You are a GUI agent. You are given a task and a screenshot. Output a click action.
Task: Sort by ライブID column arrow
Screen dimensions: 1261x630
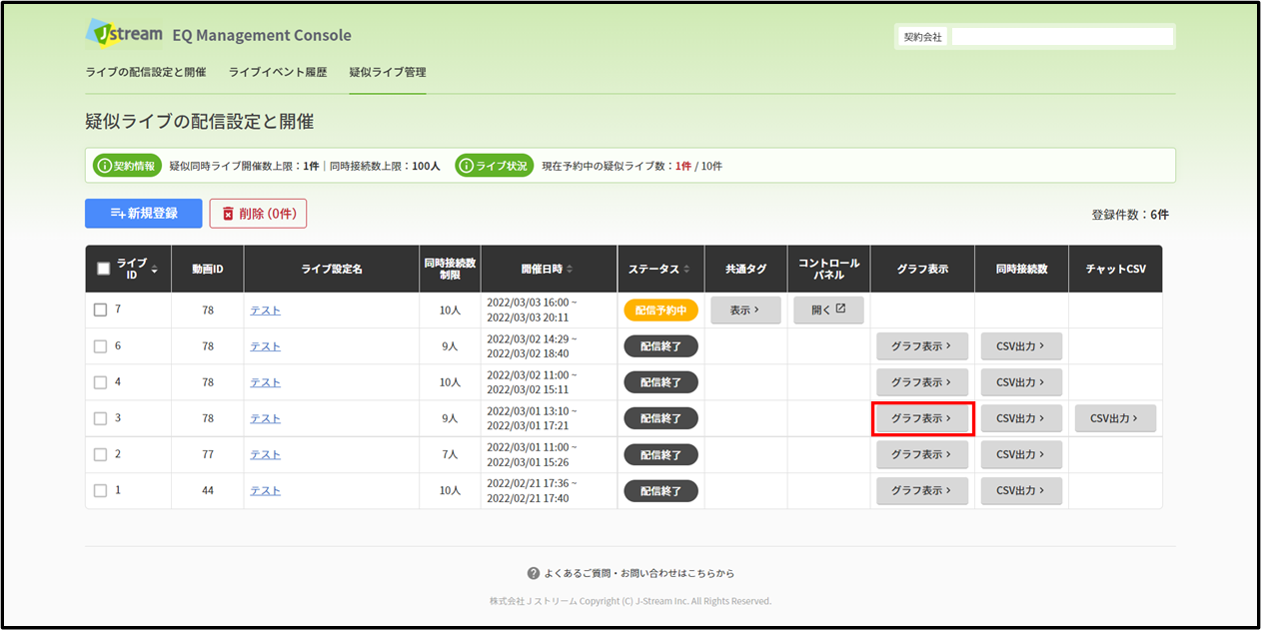click(154, 270)
